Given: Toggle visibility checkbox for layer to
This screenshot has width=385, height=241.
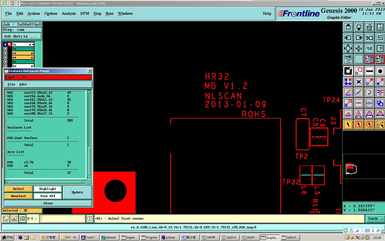Looking at the screenshot, I should [x=5, y=44].
